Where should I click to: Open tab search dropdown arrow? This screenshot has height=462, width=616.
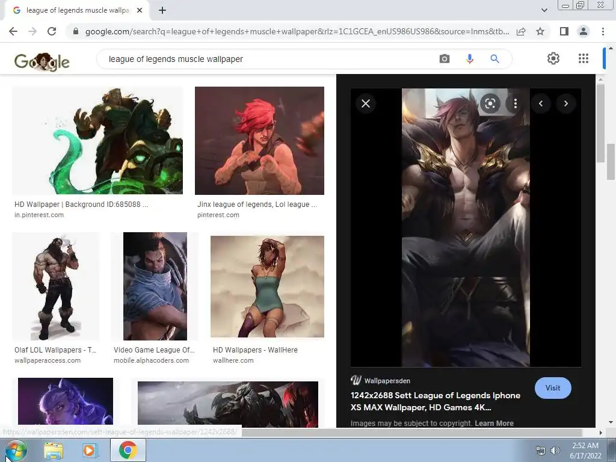coord(544,10)
